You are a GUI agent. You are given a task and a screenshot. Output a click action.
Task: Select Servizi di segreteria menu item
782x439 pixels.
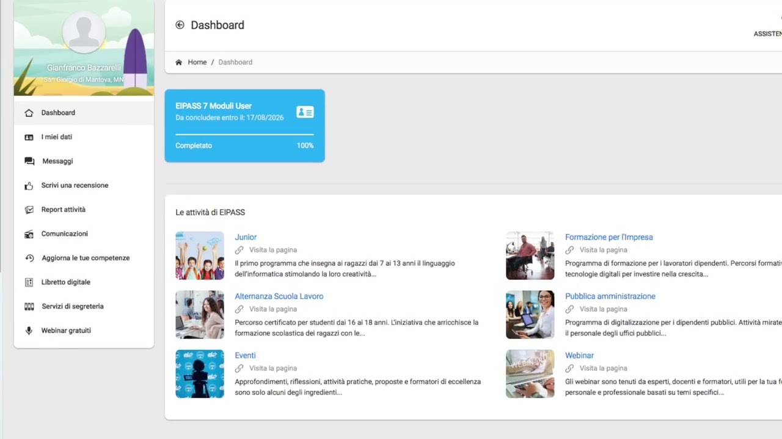tap(84, 306)
